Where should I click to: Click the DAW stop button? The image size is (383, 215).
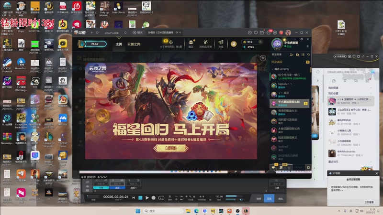click(140, 198)
